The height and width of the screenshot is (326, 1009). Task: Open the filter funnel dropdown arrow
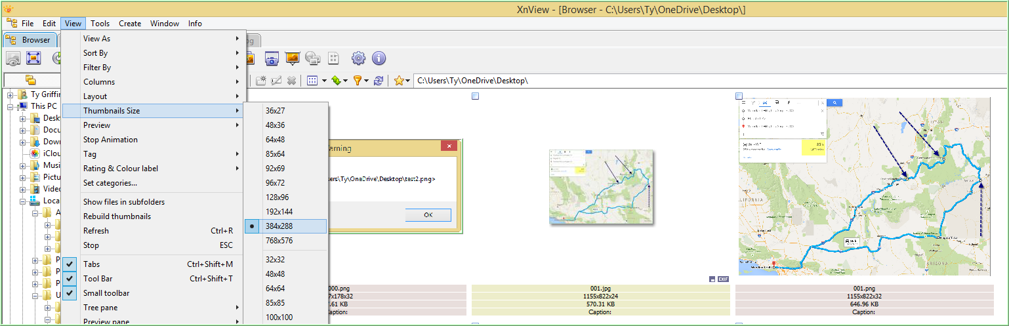[366, 81]
